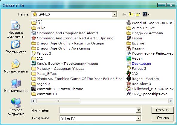Viewport: 177px width, 125px height.
Task: Select the Казаки shortcut icon
Action: [x=129, y=48]
